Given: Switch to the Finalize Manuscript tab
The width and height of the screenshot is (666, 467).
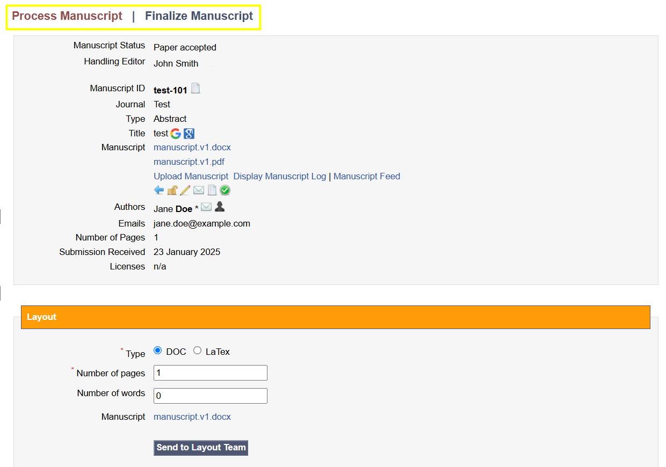Looking at the screenshot, I should coord(199,16).
